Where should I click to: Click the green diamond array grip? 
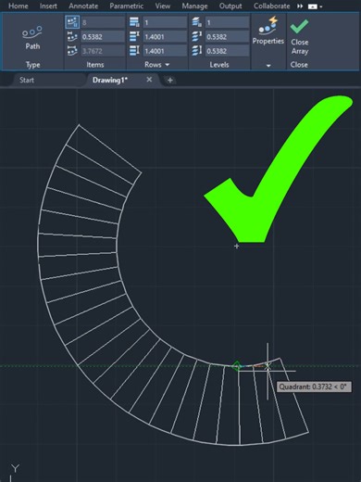point(237,366)
